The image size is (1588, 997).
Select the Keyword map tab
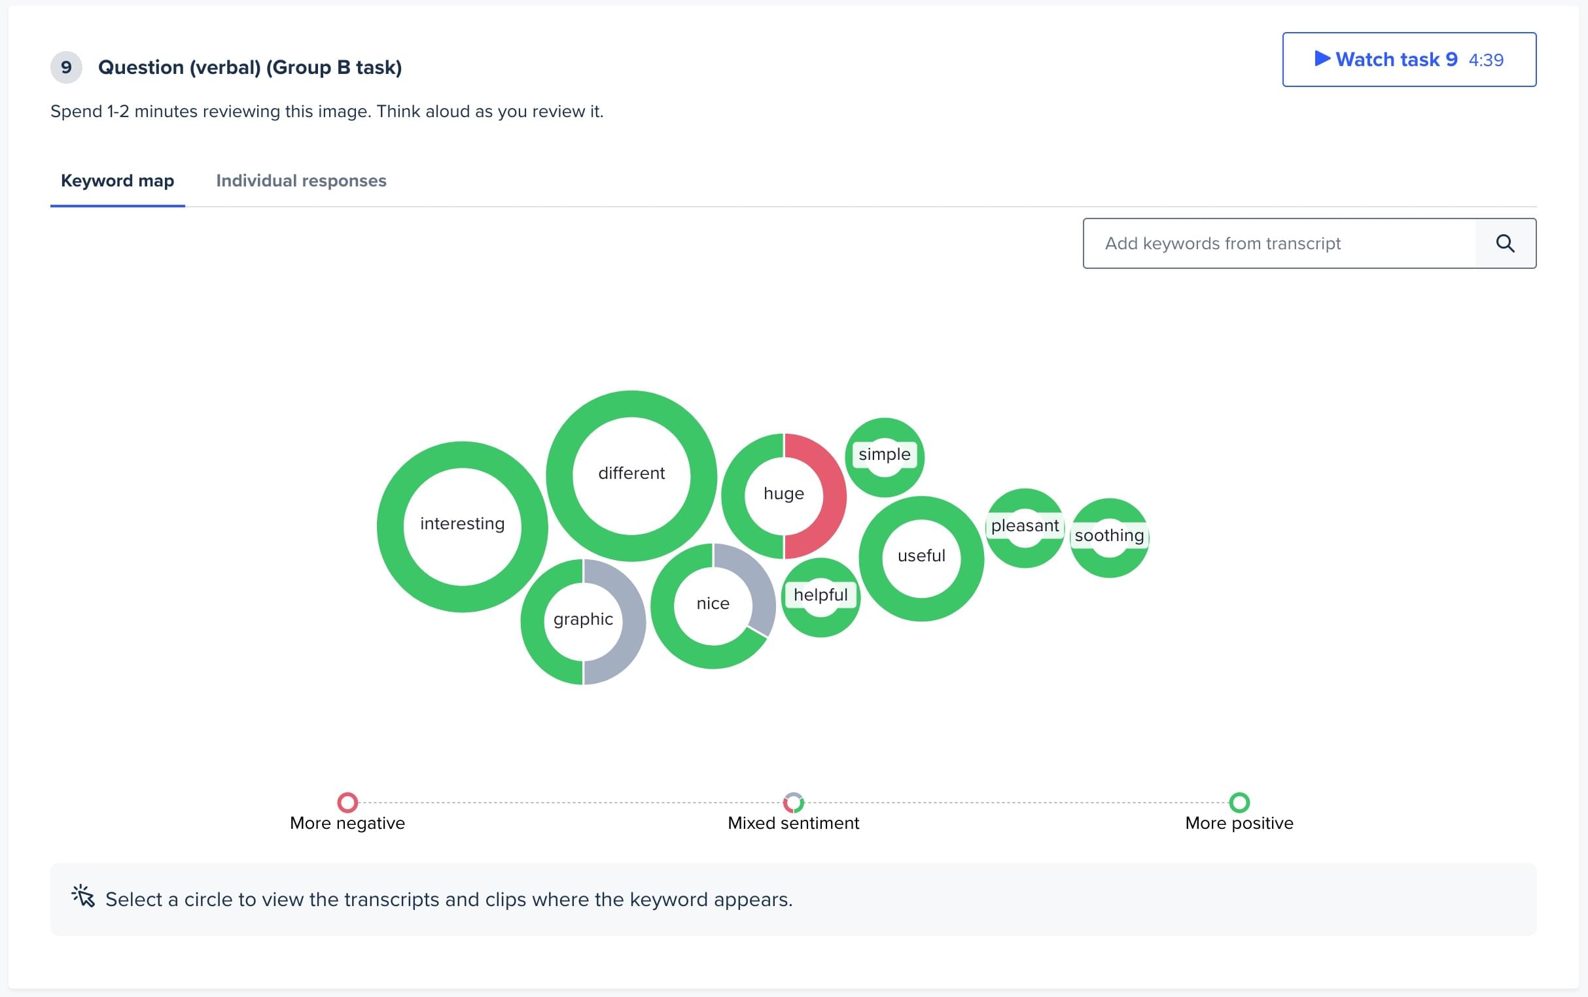[x=116, y=179]
